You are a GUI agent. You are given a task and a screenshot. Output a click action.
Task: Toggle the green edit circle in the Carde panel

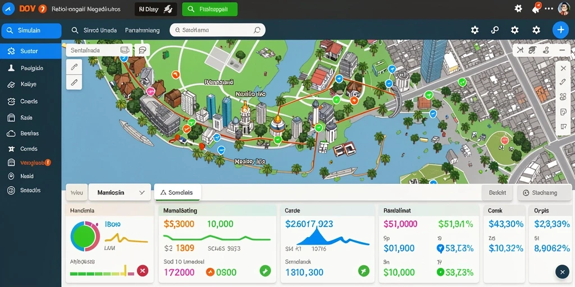click(x=364, y=271)
